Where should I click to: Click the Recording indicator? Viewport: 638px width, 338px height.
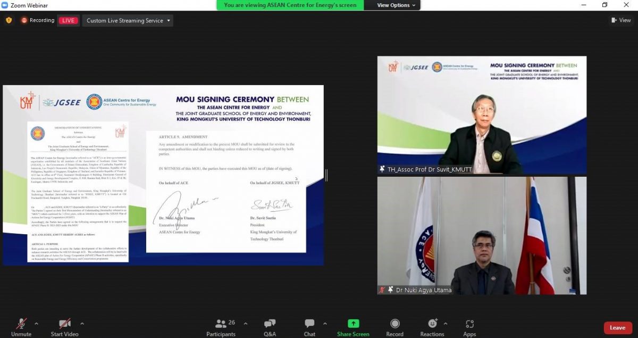click(38, 20)
